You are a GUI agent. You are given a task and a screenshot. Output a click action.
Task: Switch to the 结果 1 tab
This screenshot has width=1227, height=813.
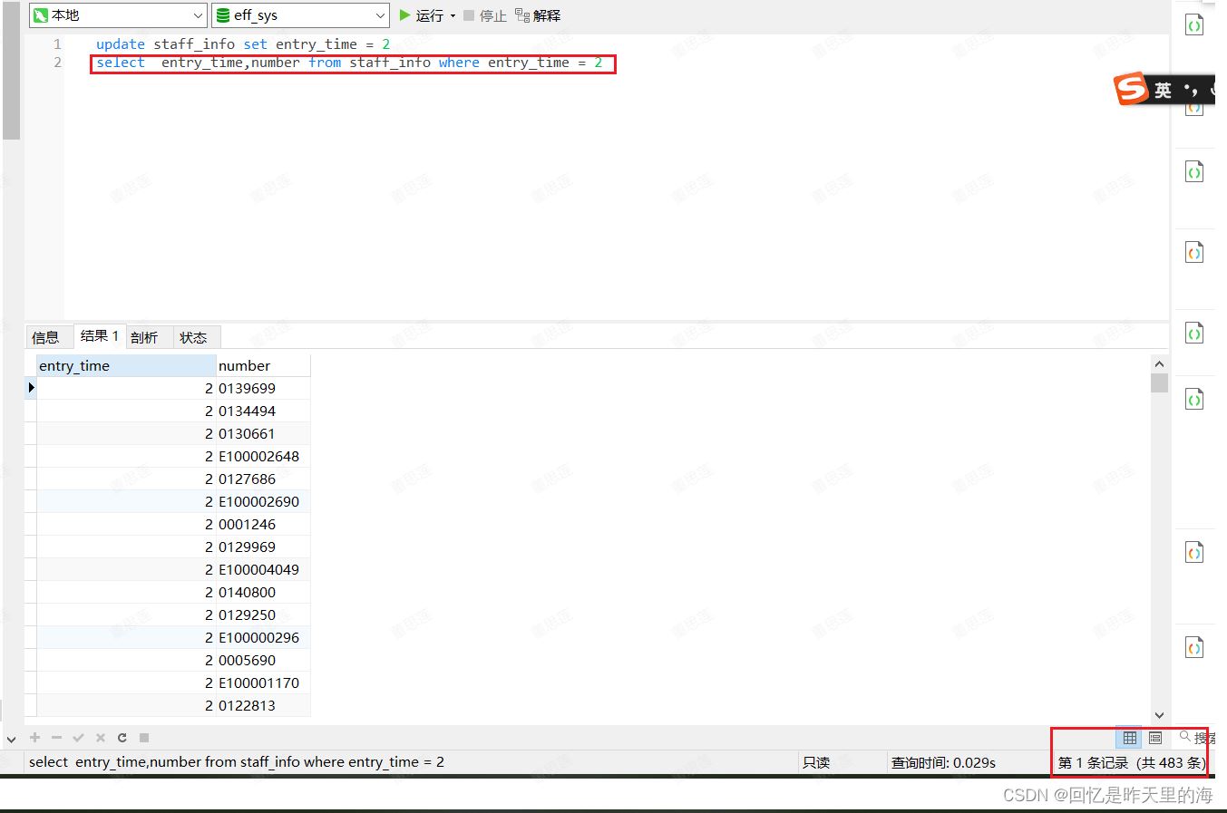pyautogui.click(x=99, y=336)
